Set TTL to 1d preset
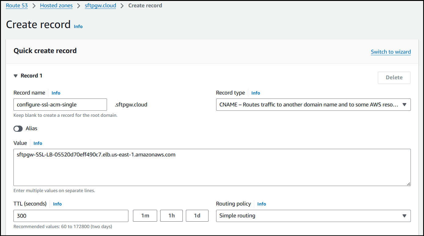Viewport: 424px width, 236px height. pos(197,216)
